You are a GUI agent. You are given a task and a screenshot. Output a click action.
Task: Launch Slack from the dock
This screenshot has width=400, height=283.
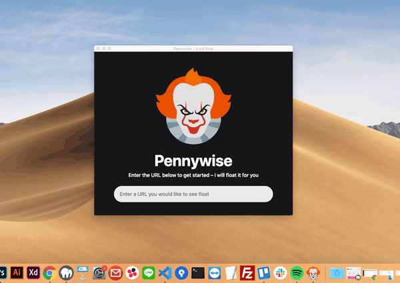click(x=280, y=273)
